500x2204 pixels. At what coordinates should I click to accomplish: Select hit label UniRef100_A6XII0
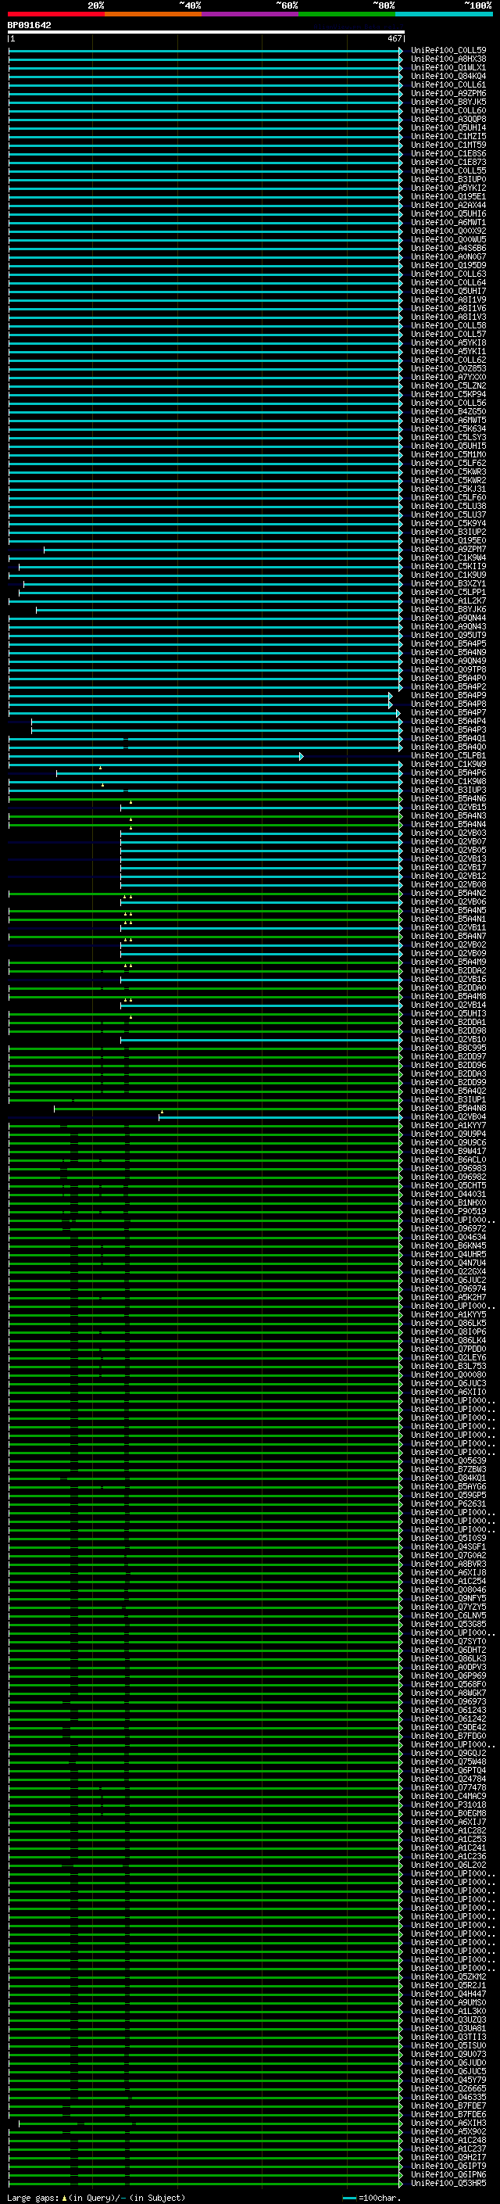click(448, 1392)
